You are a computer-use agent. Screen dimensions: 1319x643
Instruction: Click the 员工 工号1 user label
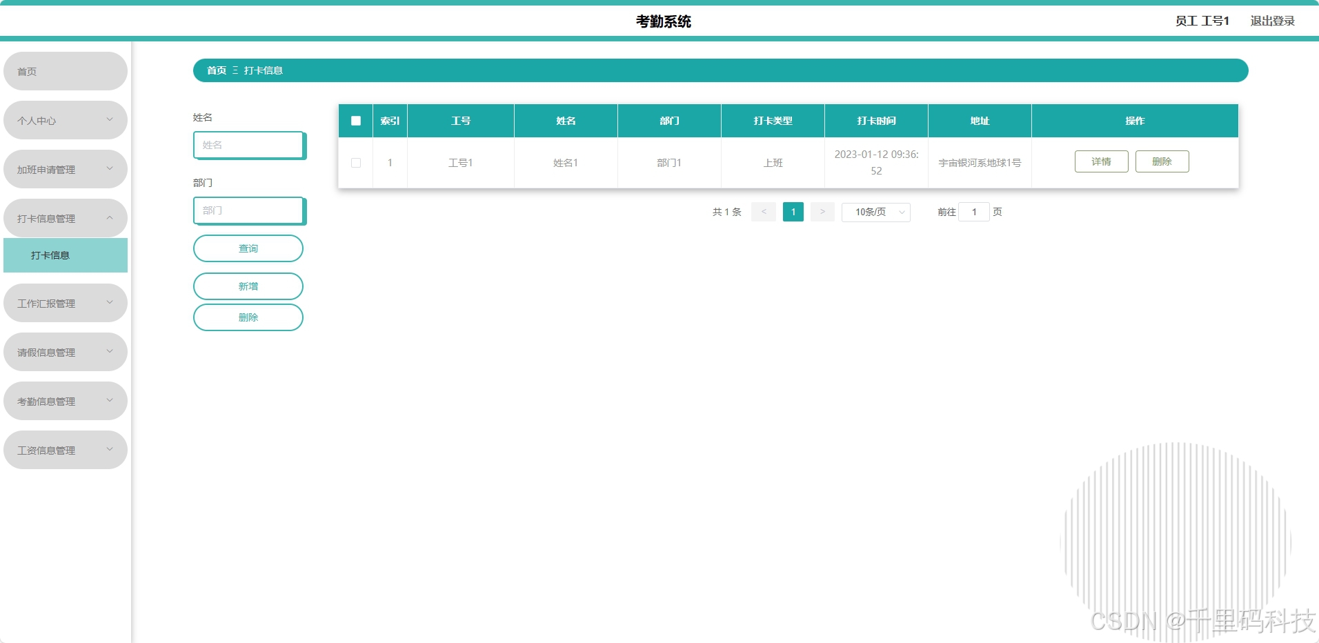point(1202,21)
